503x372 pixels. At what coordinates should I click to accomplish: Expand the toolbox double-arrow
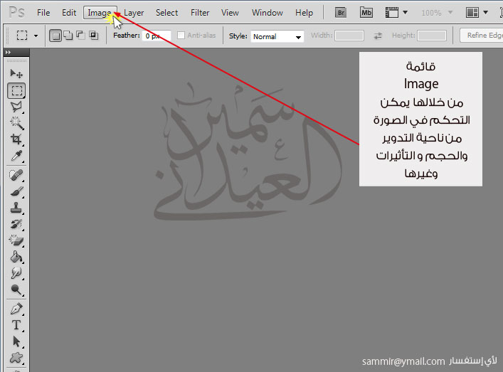pyautogui.click(x=9, y=52)
